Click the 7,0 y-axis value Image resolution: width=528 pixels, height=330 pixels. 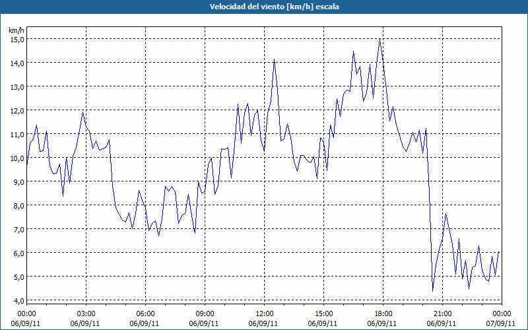click(18, 229)
